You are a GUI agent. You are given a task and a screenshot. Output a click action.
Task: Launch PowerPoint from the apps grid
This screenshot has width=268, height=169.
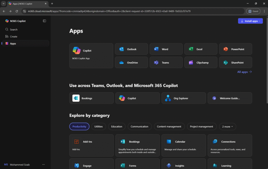click(x=236, y=49)
